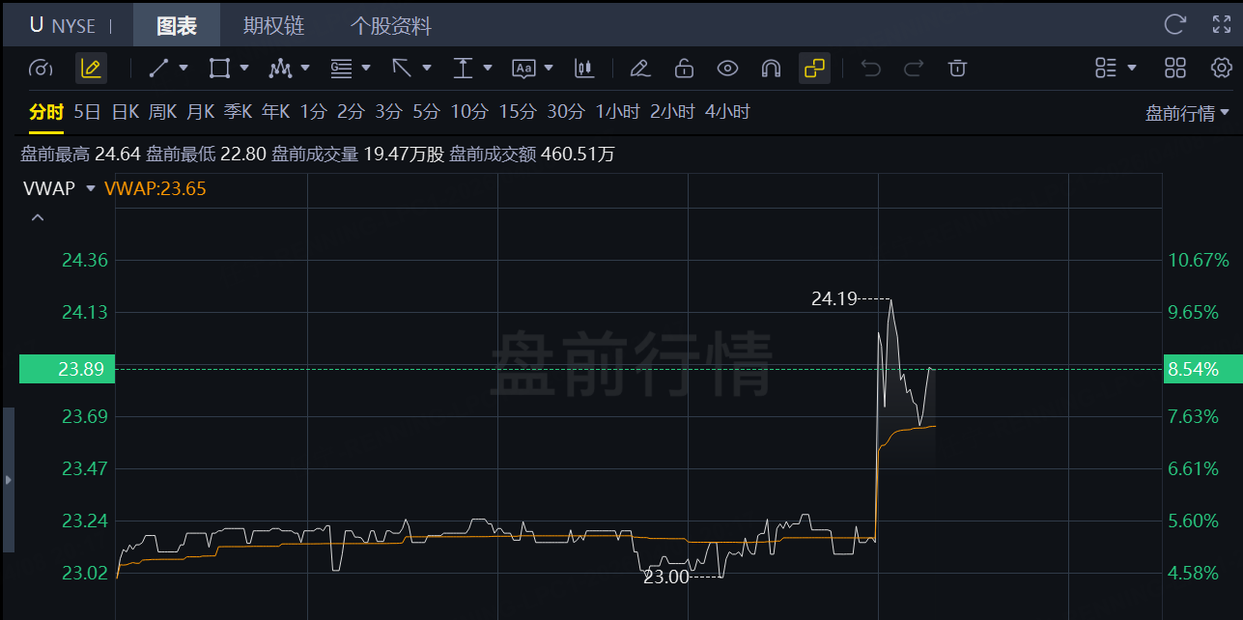Select the 2分 timeframe

pyautogui.click(x=351, y=112)
